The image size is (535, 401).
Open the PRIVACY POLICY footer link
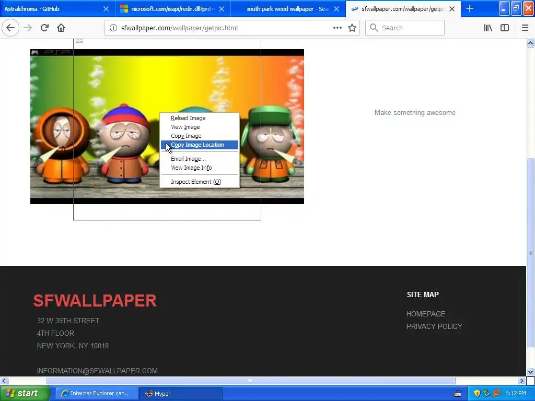click(434, 326)
